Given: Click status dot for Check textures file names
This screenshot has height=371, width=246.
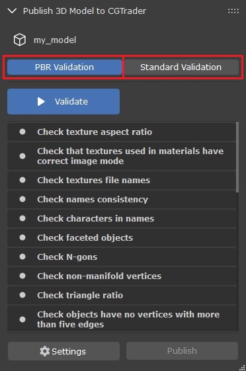Looking at the screenshot, I should pyautogui.click(x=22, y=180).
